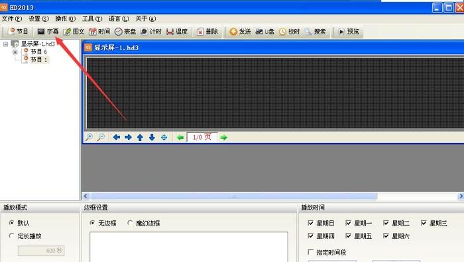This screenshot has width=464, height=262.
Task: Open the 文件(F) menu
Action: pos(12,19)
